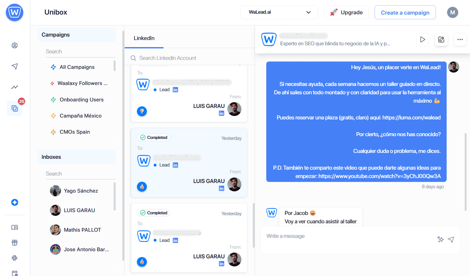
Task: Open the M user avatar menu
Action: click(453, 12)
